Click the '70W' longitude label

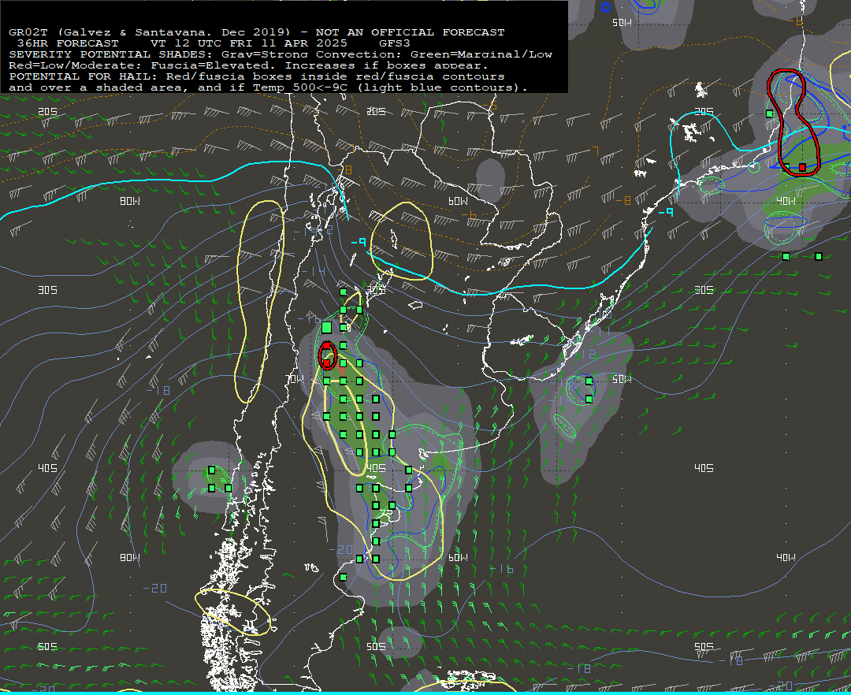295,379
